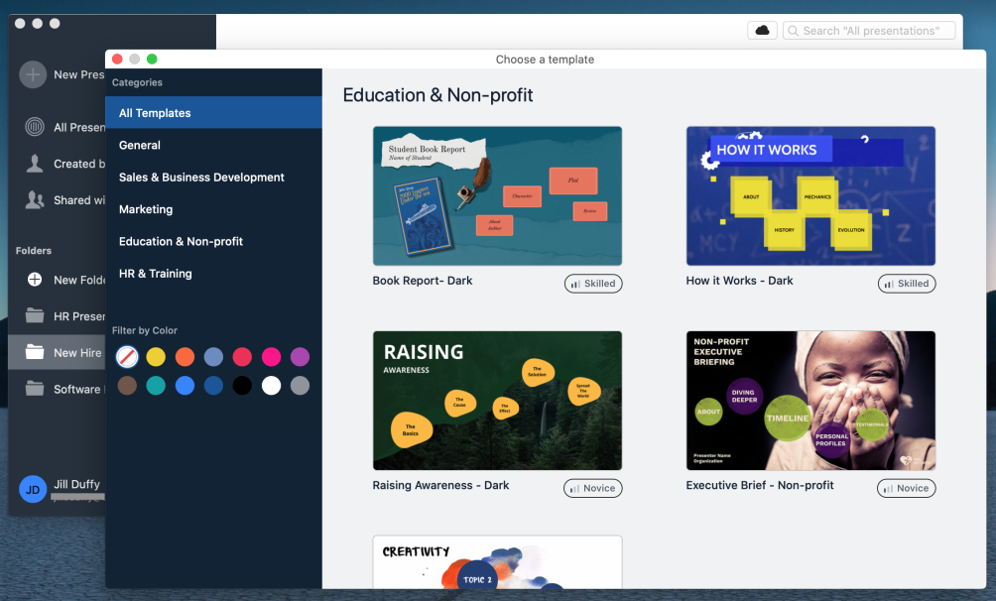Select the All Templates category
The width and height of the screenshot is (996, 601).
pyautogui.click(x=213, y=112)
